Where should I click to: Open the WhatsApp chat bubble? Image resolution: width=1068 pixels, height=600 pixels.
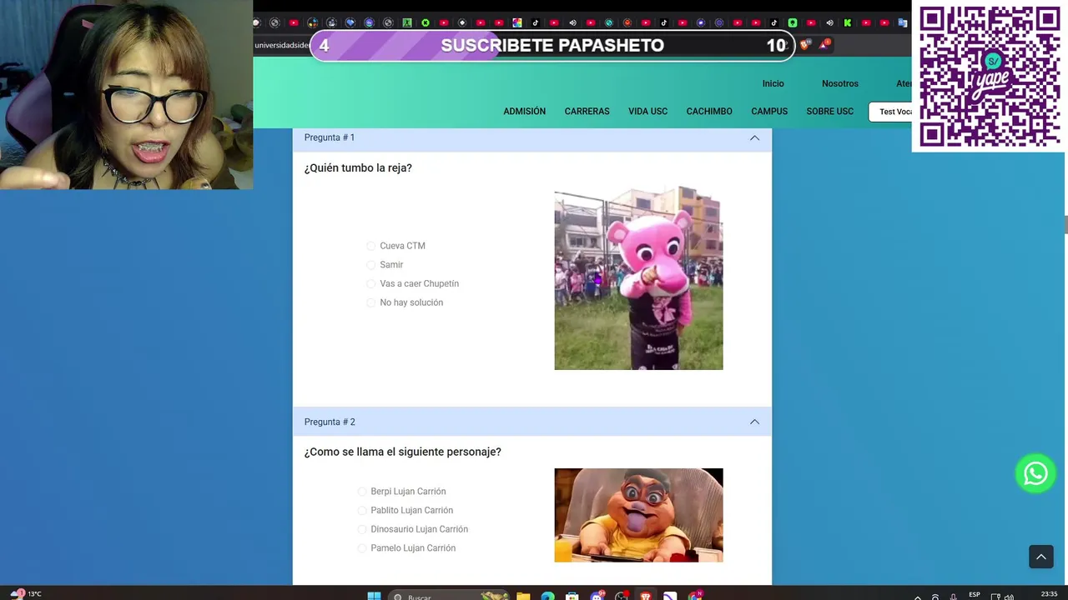(1035, 473)
